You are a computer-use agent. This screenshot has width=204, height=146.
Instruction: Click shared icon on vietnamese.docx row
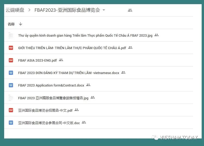pyautogui.click(x=123, y=72)
